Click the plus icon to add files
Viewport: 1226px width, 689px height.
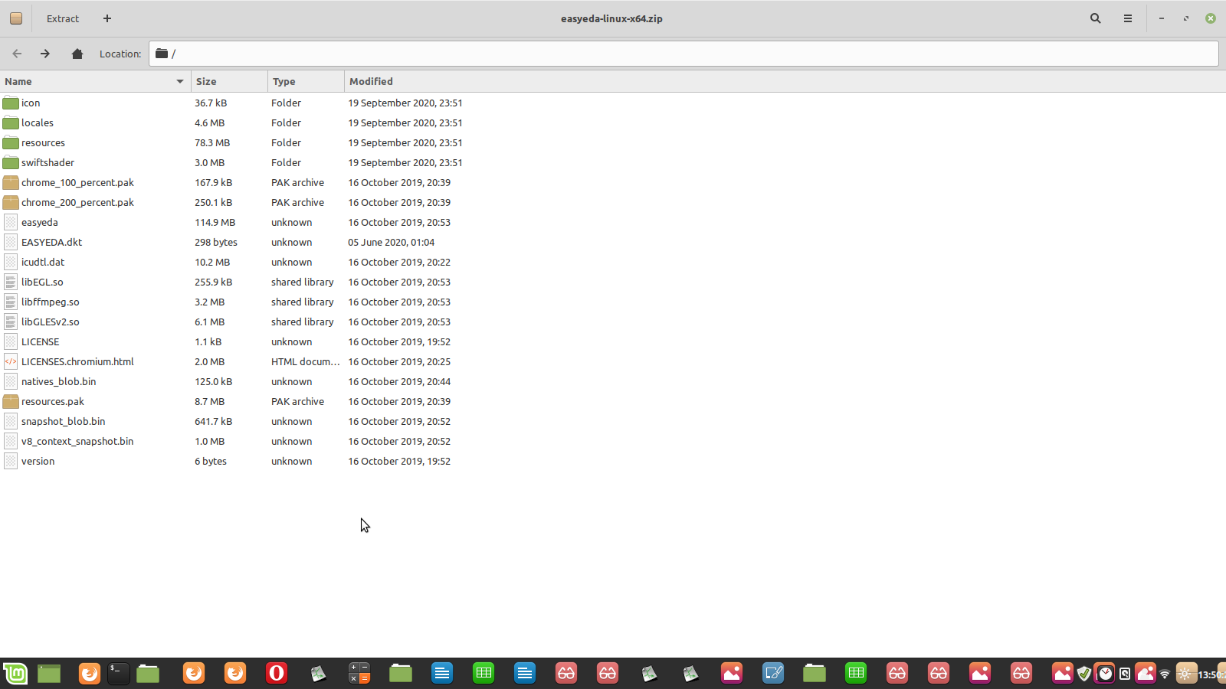point(107,18)
